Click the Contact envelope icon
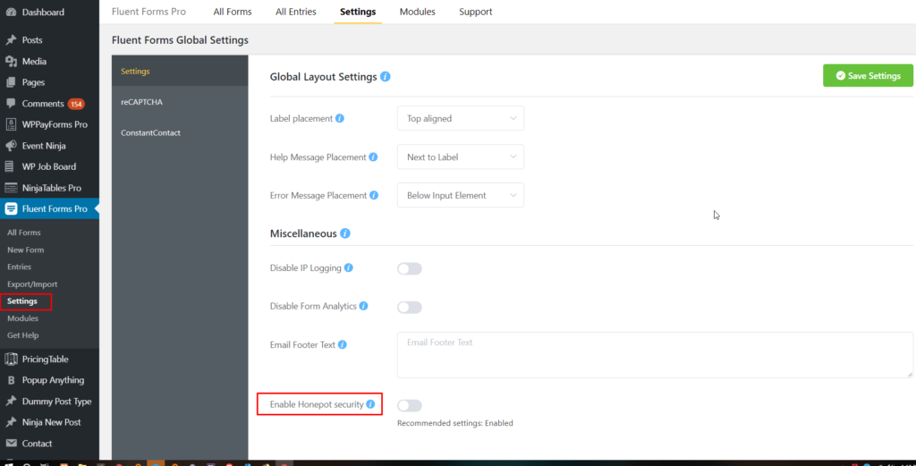The height and width of the screenshot is (466, 916). [11, 444]
